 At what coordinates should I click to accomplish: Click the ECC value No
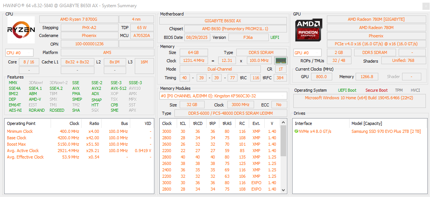279,105
